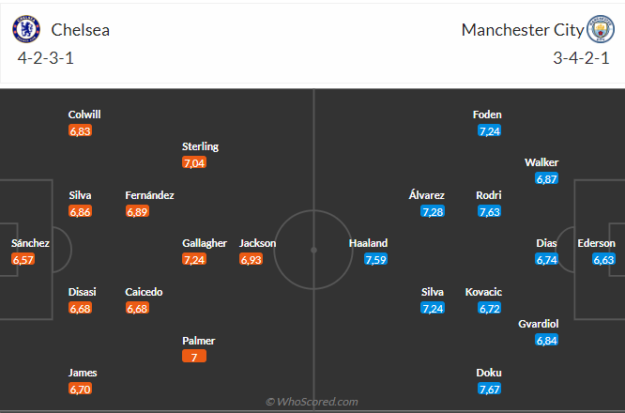Select Sánchez's 6,57 rating badge
The height and width of the screenshot is (413, 625).
[x=23, y=259]
